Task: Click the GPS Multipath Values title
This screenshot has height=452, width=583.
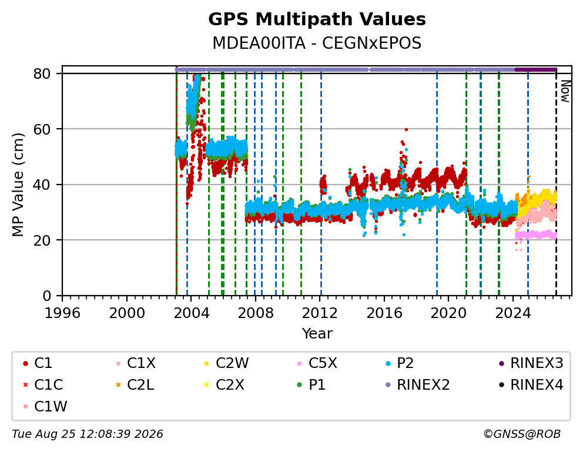Action: 317,19
